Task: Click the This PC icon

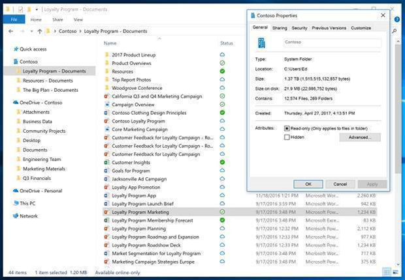Action: (16, 203)
